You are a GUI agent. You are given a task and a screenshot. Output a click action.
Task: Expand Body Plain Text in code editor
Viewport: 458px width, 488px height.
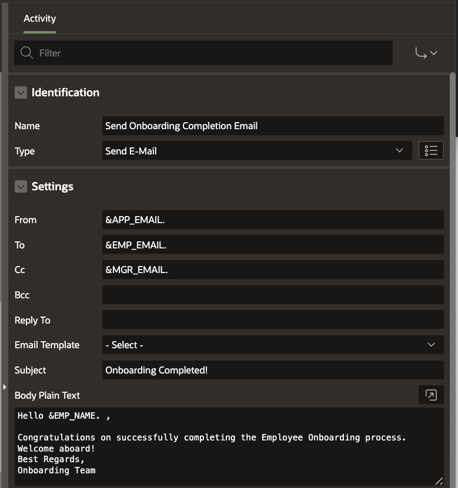431,395
